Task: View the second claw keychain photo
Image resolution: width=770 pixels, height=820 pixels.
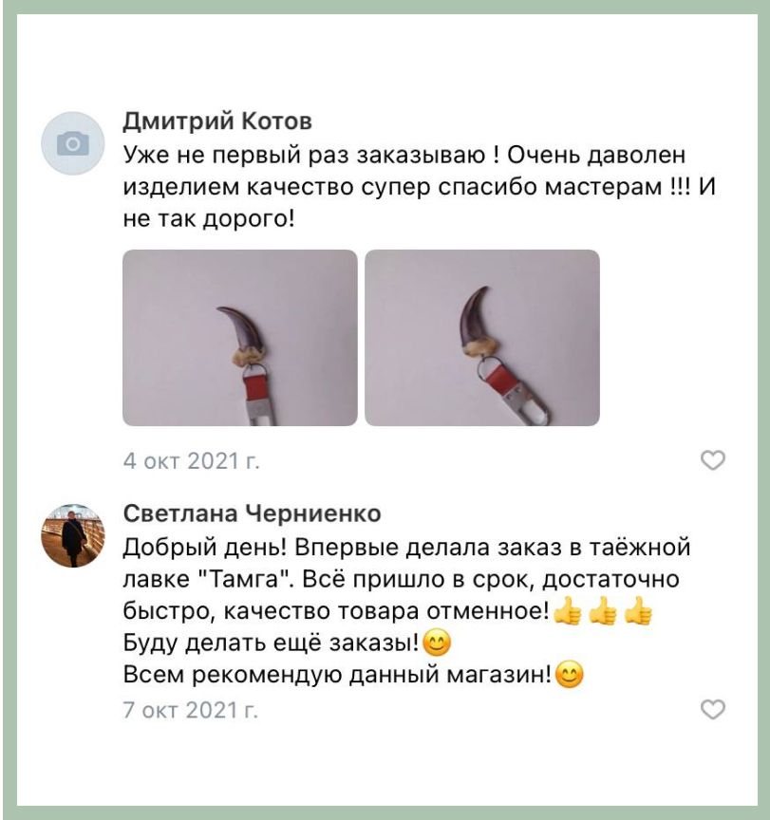Action: [x=482, y=337]
